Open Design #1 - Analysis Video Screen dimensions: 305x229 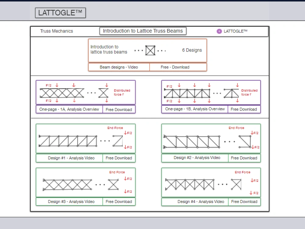coord(69,158)
